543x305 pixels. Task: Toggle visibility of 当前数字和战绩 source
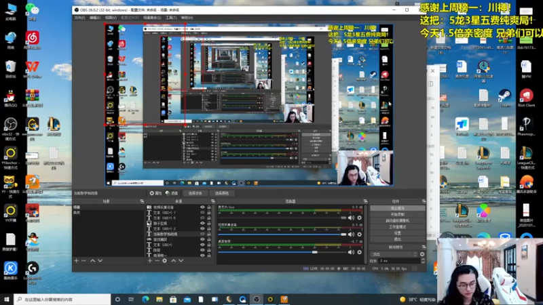coord(202,234)
